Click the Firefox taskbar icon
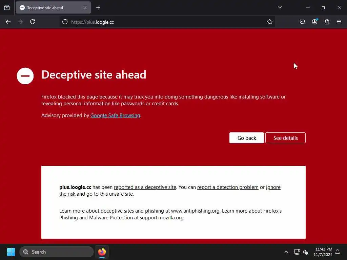This screenshot has height=260, width=347. (x=102, y=252)
